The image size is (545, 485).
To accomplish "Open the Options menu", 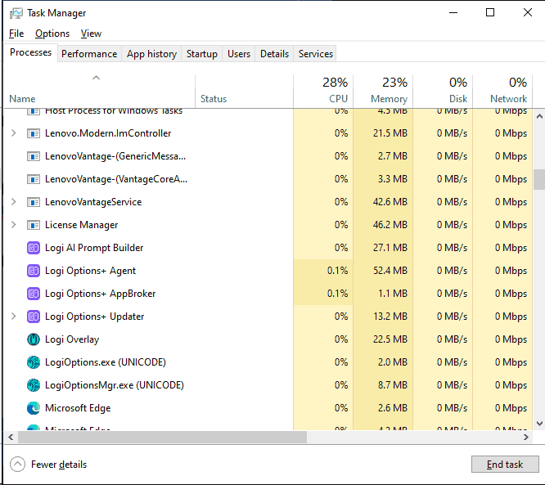I will click(52, 34).
